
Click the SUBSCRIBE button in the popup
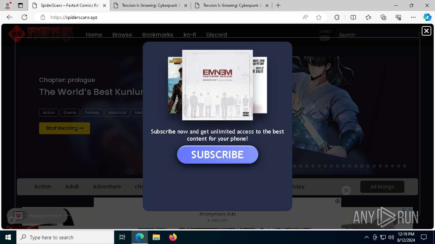217,155
